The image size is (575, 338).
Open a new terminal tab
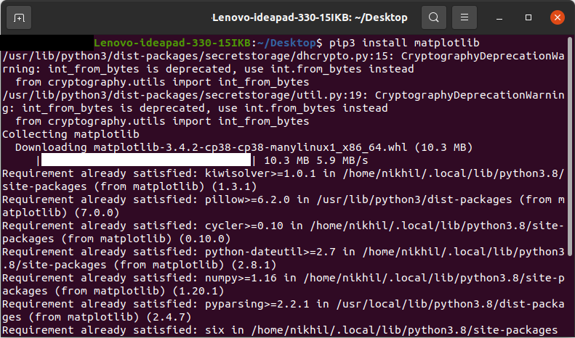tap(19, 17)
